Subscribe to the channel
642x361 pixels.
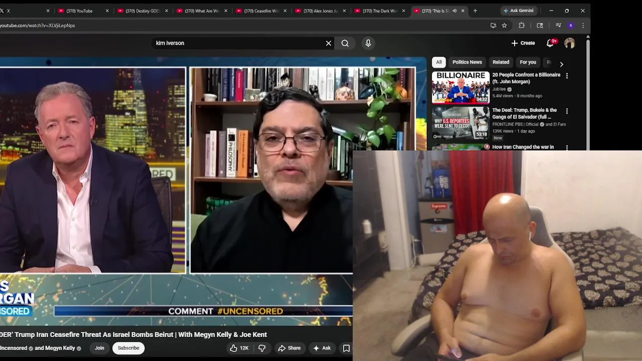[128, 348]
